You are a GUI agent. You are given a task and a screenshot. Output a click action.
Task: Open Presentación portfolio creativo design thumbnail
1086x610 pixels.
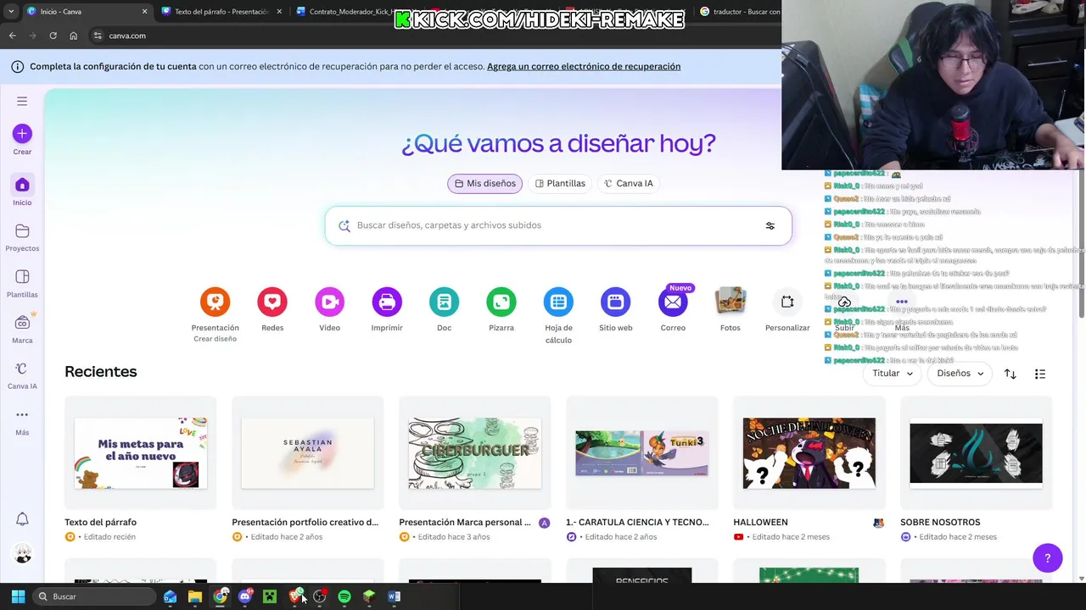click(308, 452)
